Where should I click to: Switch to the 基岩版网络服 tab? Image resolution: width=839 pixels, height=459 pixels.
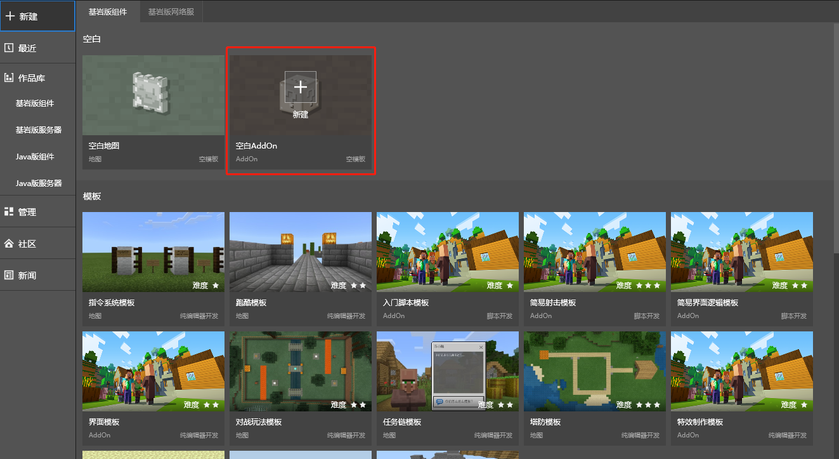point(171,11)
